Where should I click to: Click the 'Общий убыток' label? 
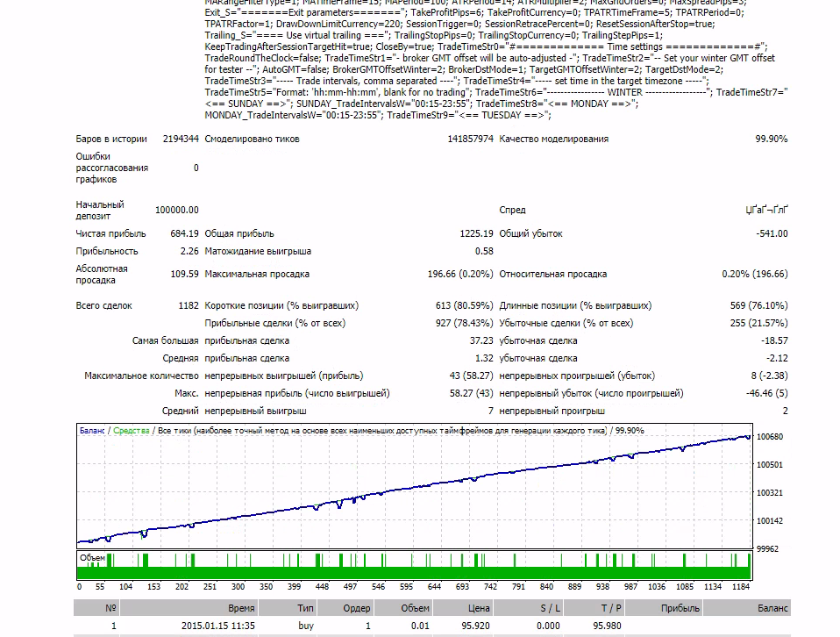tap(530, 233)
